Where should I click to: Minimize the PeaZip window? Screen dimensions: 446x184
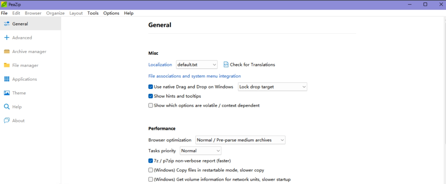tap(410, 4)
